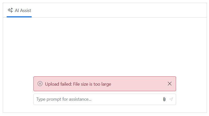209x116 pixels.
Task: Select the "Type prompt for assistance..." placeholder
Action: (64, 99)
